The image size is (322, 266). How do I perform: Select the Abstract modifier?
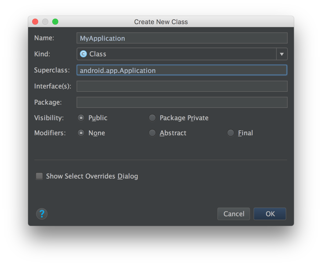pos(152,133)
